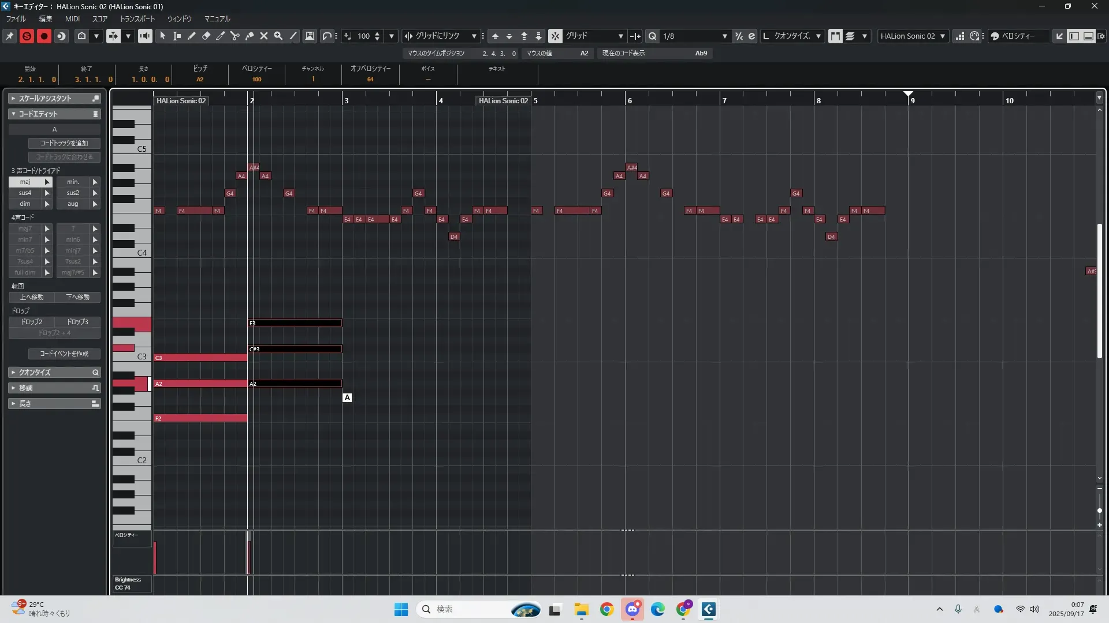Toggle the Record in Editor button
The width and height of the screenshot is (1109, 623).
[x=44, y=36]
